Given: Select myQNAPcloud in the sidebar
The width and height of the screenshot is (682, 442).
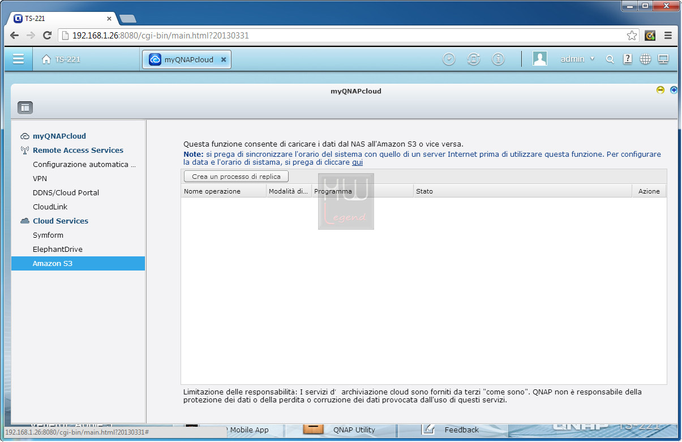Looking at the screenshot, I should [59, 136].
